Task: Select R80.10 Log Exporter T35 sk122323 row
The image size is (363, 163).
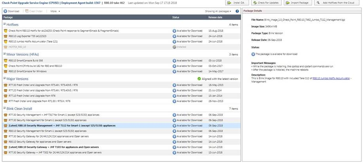Action: coord(121,36)
